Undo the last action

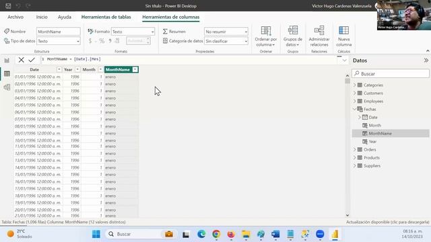(x=18, y=6)
